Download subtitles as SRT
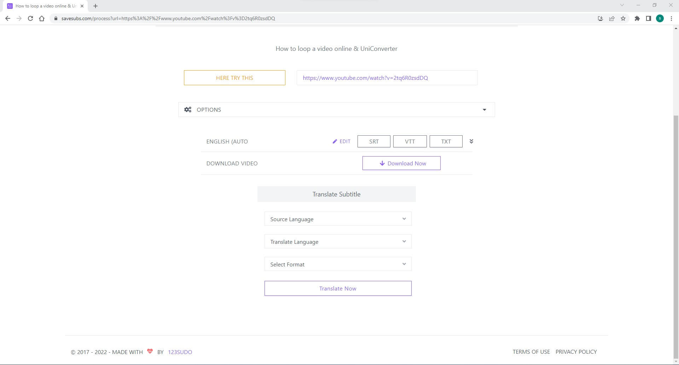Image resolution: width=679 pixels, height=365 pixels. coord(374,141)
